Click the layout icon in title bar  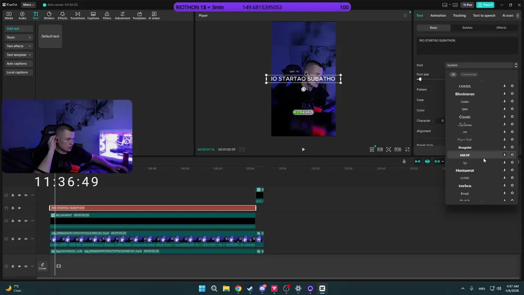click(445, 5)
